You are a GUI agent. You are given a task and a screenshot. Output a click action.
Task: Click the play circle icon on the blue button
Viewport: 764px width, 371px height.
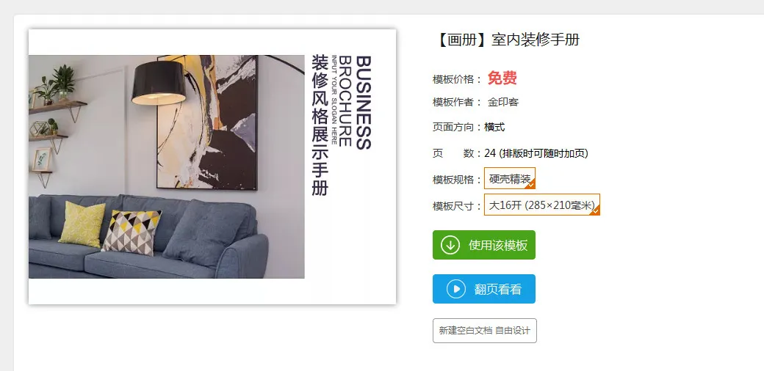point(456,290)
